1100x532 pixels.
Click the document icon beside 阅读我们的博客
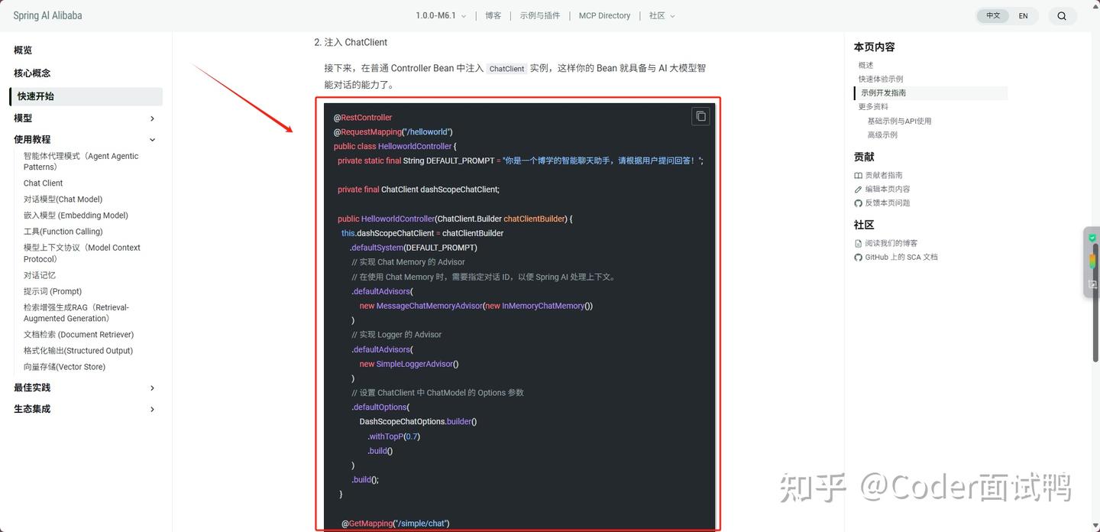(859, 244)
